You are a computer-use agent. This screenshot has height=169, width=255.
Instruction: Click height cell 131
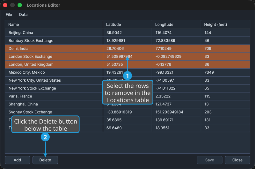click(x=225, y=120)
